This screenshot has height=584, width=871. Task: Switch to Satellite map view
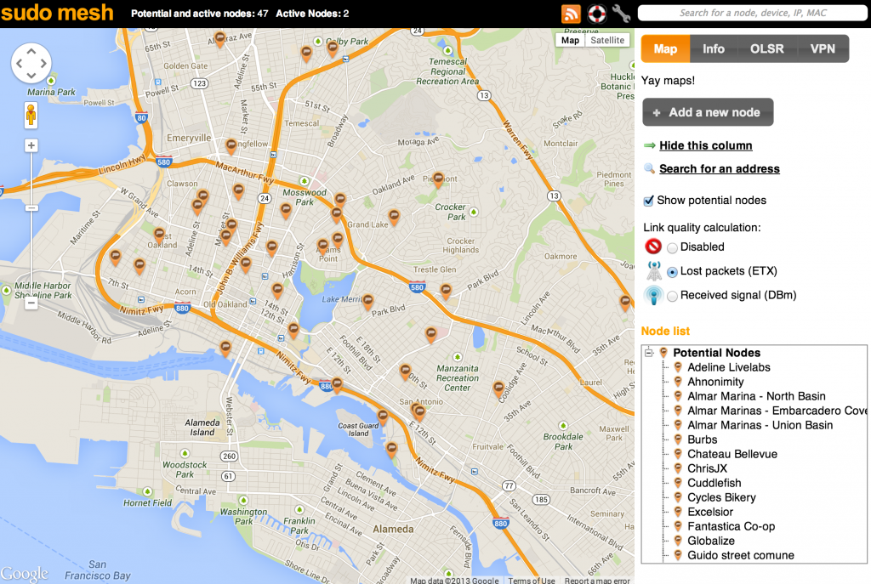607,40
